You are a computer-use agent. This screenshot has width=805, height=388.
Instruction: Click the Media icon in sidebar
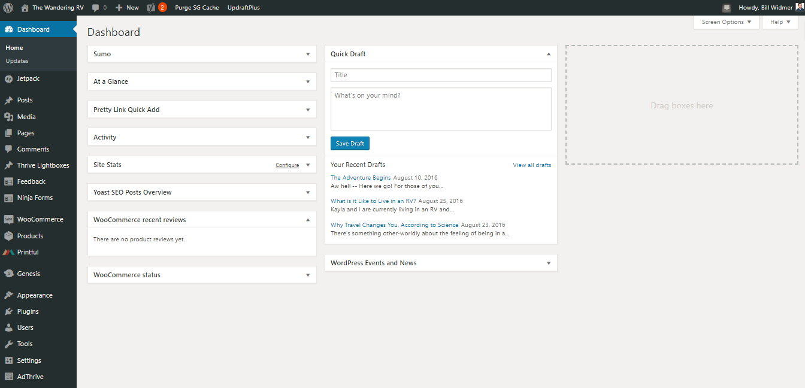tap(8, 117)
